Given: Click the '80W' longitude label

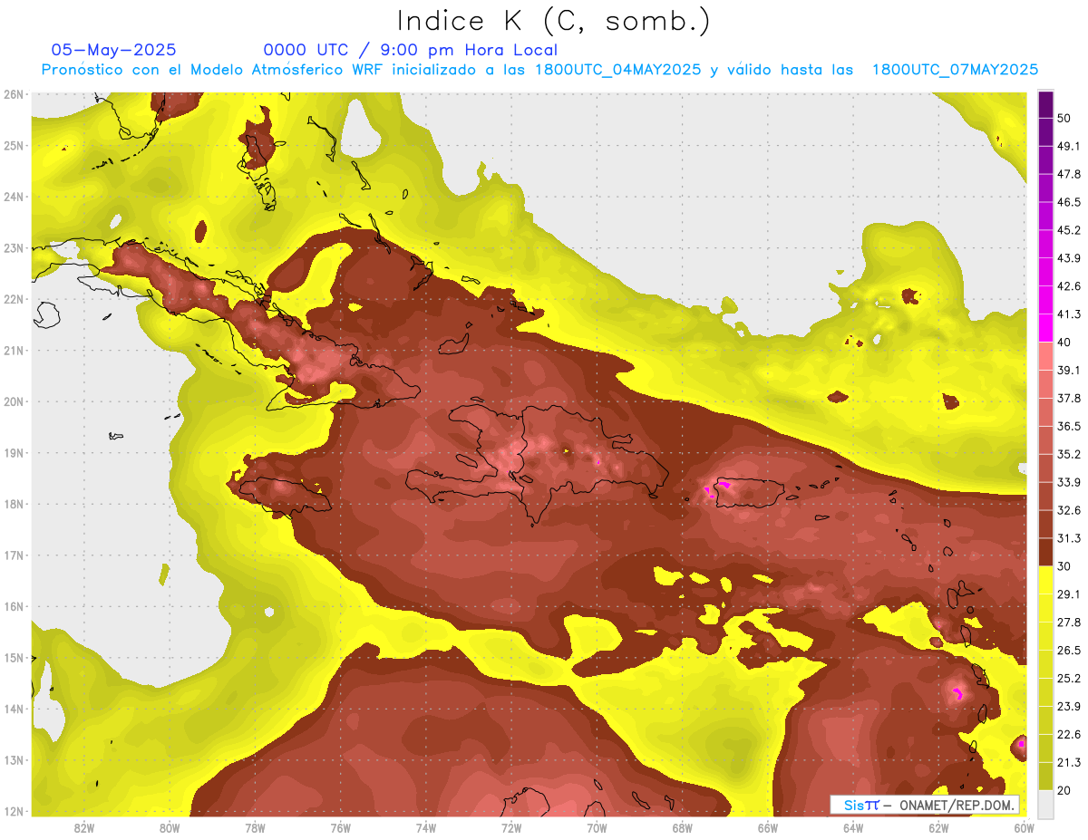Looking at the screenshot, I should 170,827.
